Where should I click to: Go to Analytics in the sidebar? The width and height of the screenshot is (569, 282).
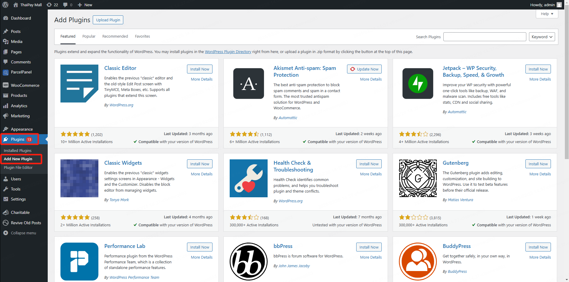(x=19, y=106)
